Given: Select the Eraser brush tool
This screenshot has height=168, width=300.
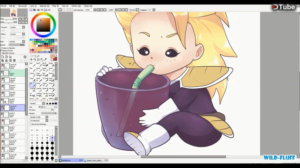Looking at the screenshot, I should pos(52,65).
